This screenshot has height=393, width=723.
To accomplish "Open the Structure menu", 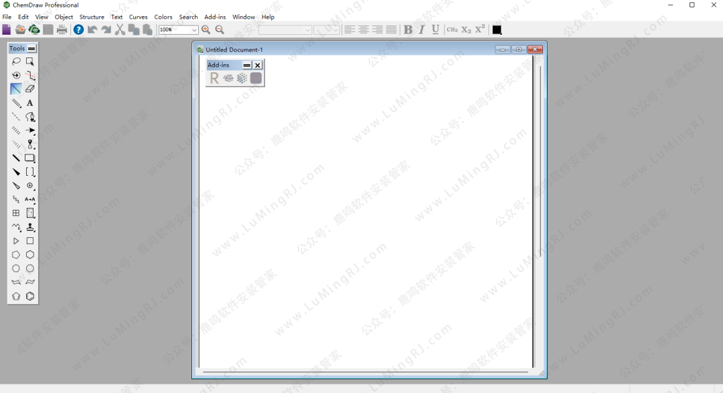I will [92, 17].
